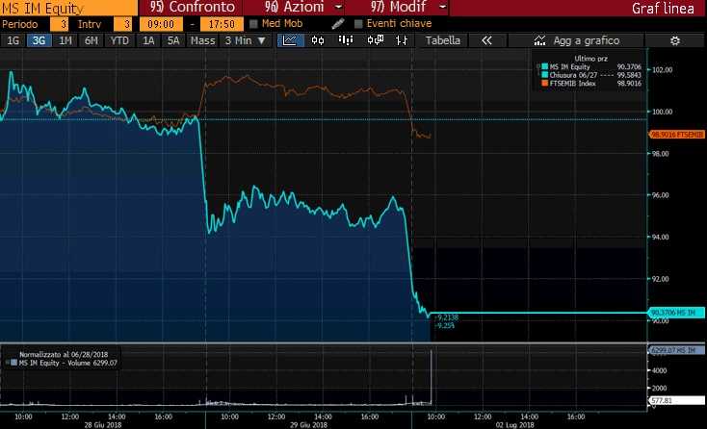This screenshot has width=707, height=429.
Task: Collapse the panel with double-left arrows
Action: pos(486,40)
